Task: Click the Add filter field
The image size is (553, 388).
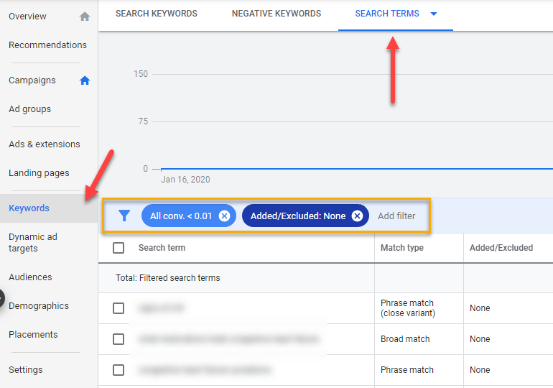Action: pos(396,216)
